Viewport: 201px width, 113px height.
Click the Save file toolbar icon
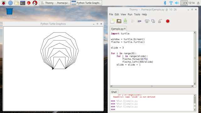click(x=125, y=21)
